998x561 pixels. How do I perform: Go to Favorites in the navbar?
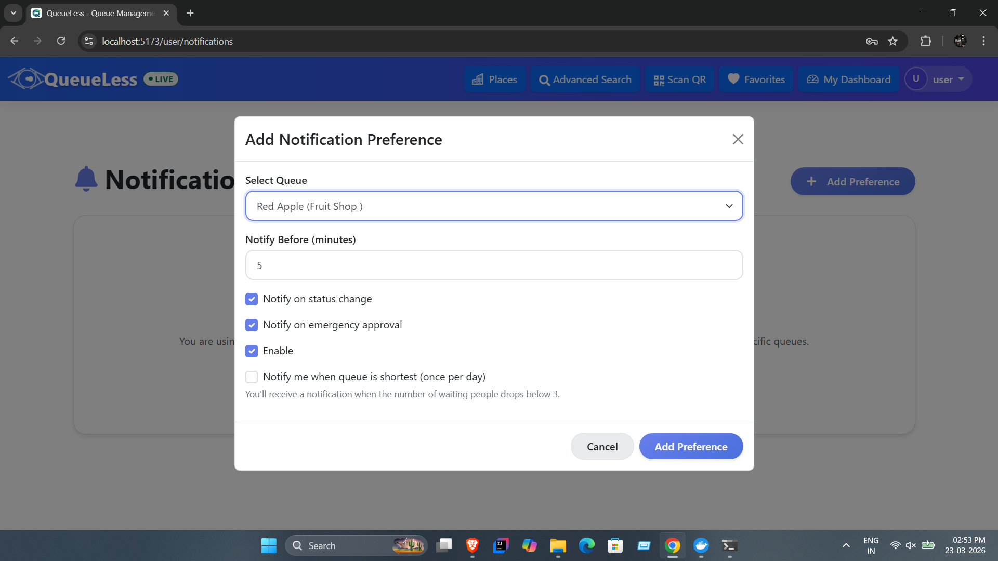point(756,79)
